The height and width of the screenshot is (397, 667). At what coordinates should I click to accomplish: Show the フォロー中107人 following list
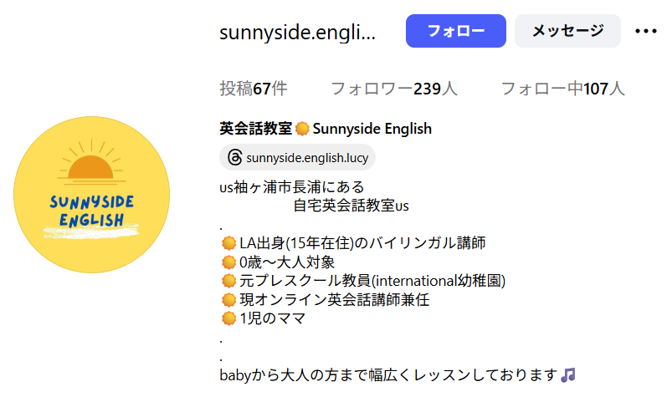coord(562,89)
